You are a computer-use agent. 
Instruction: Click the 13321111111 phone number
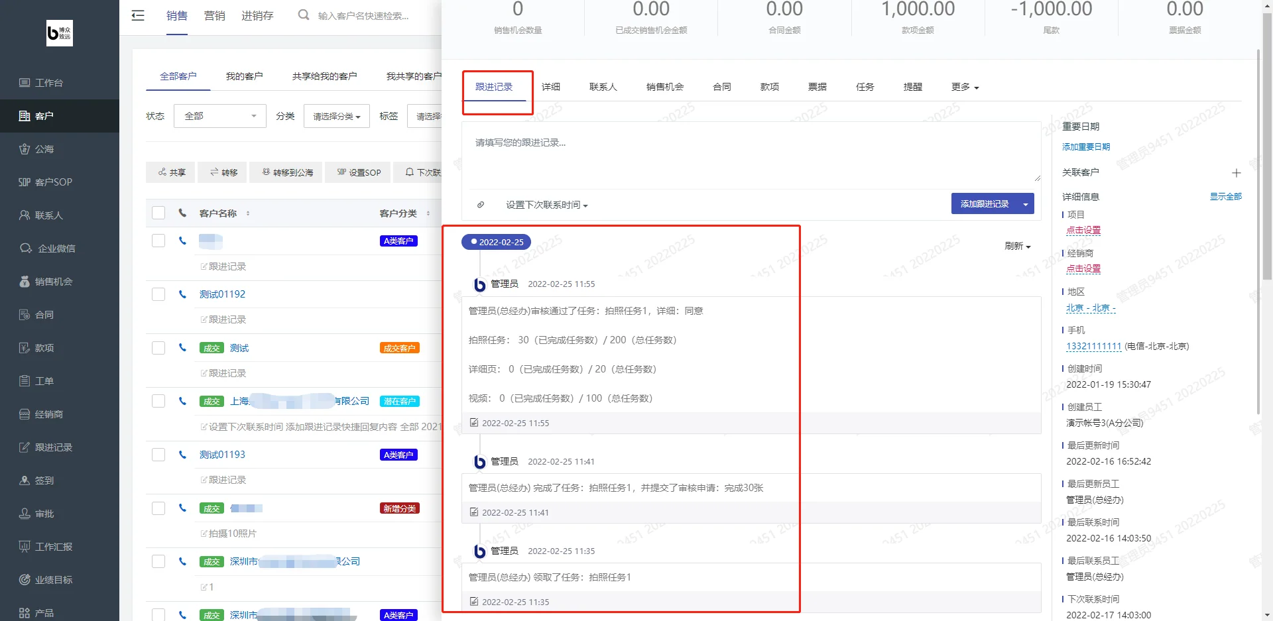pos(1093,347)
